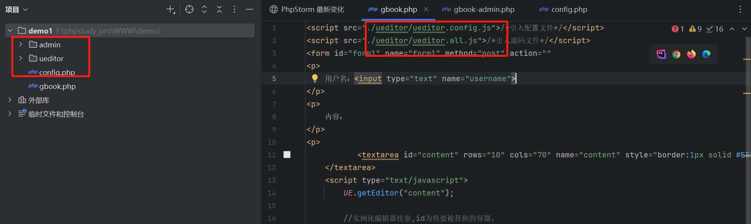This screenshot has width=751, height=224.
Task: Click the weak warnings checkmark indicator
Action: (715, 29)
